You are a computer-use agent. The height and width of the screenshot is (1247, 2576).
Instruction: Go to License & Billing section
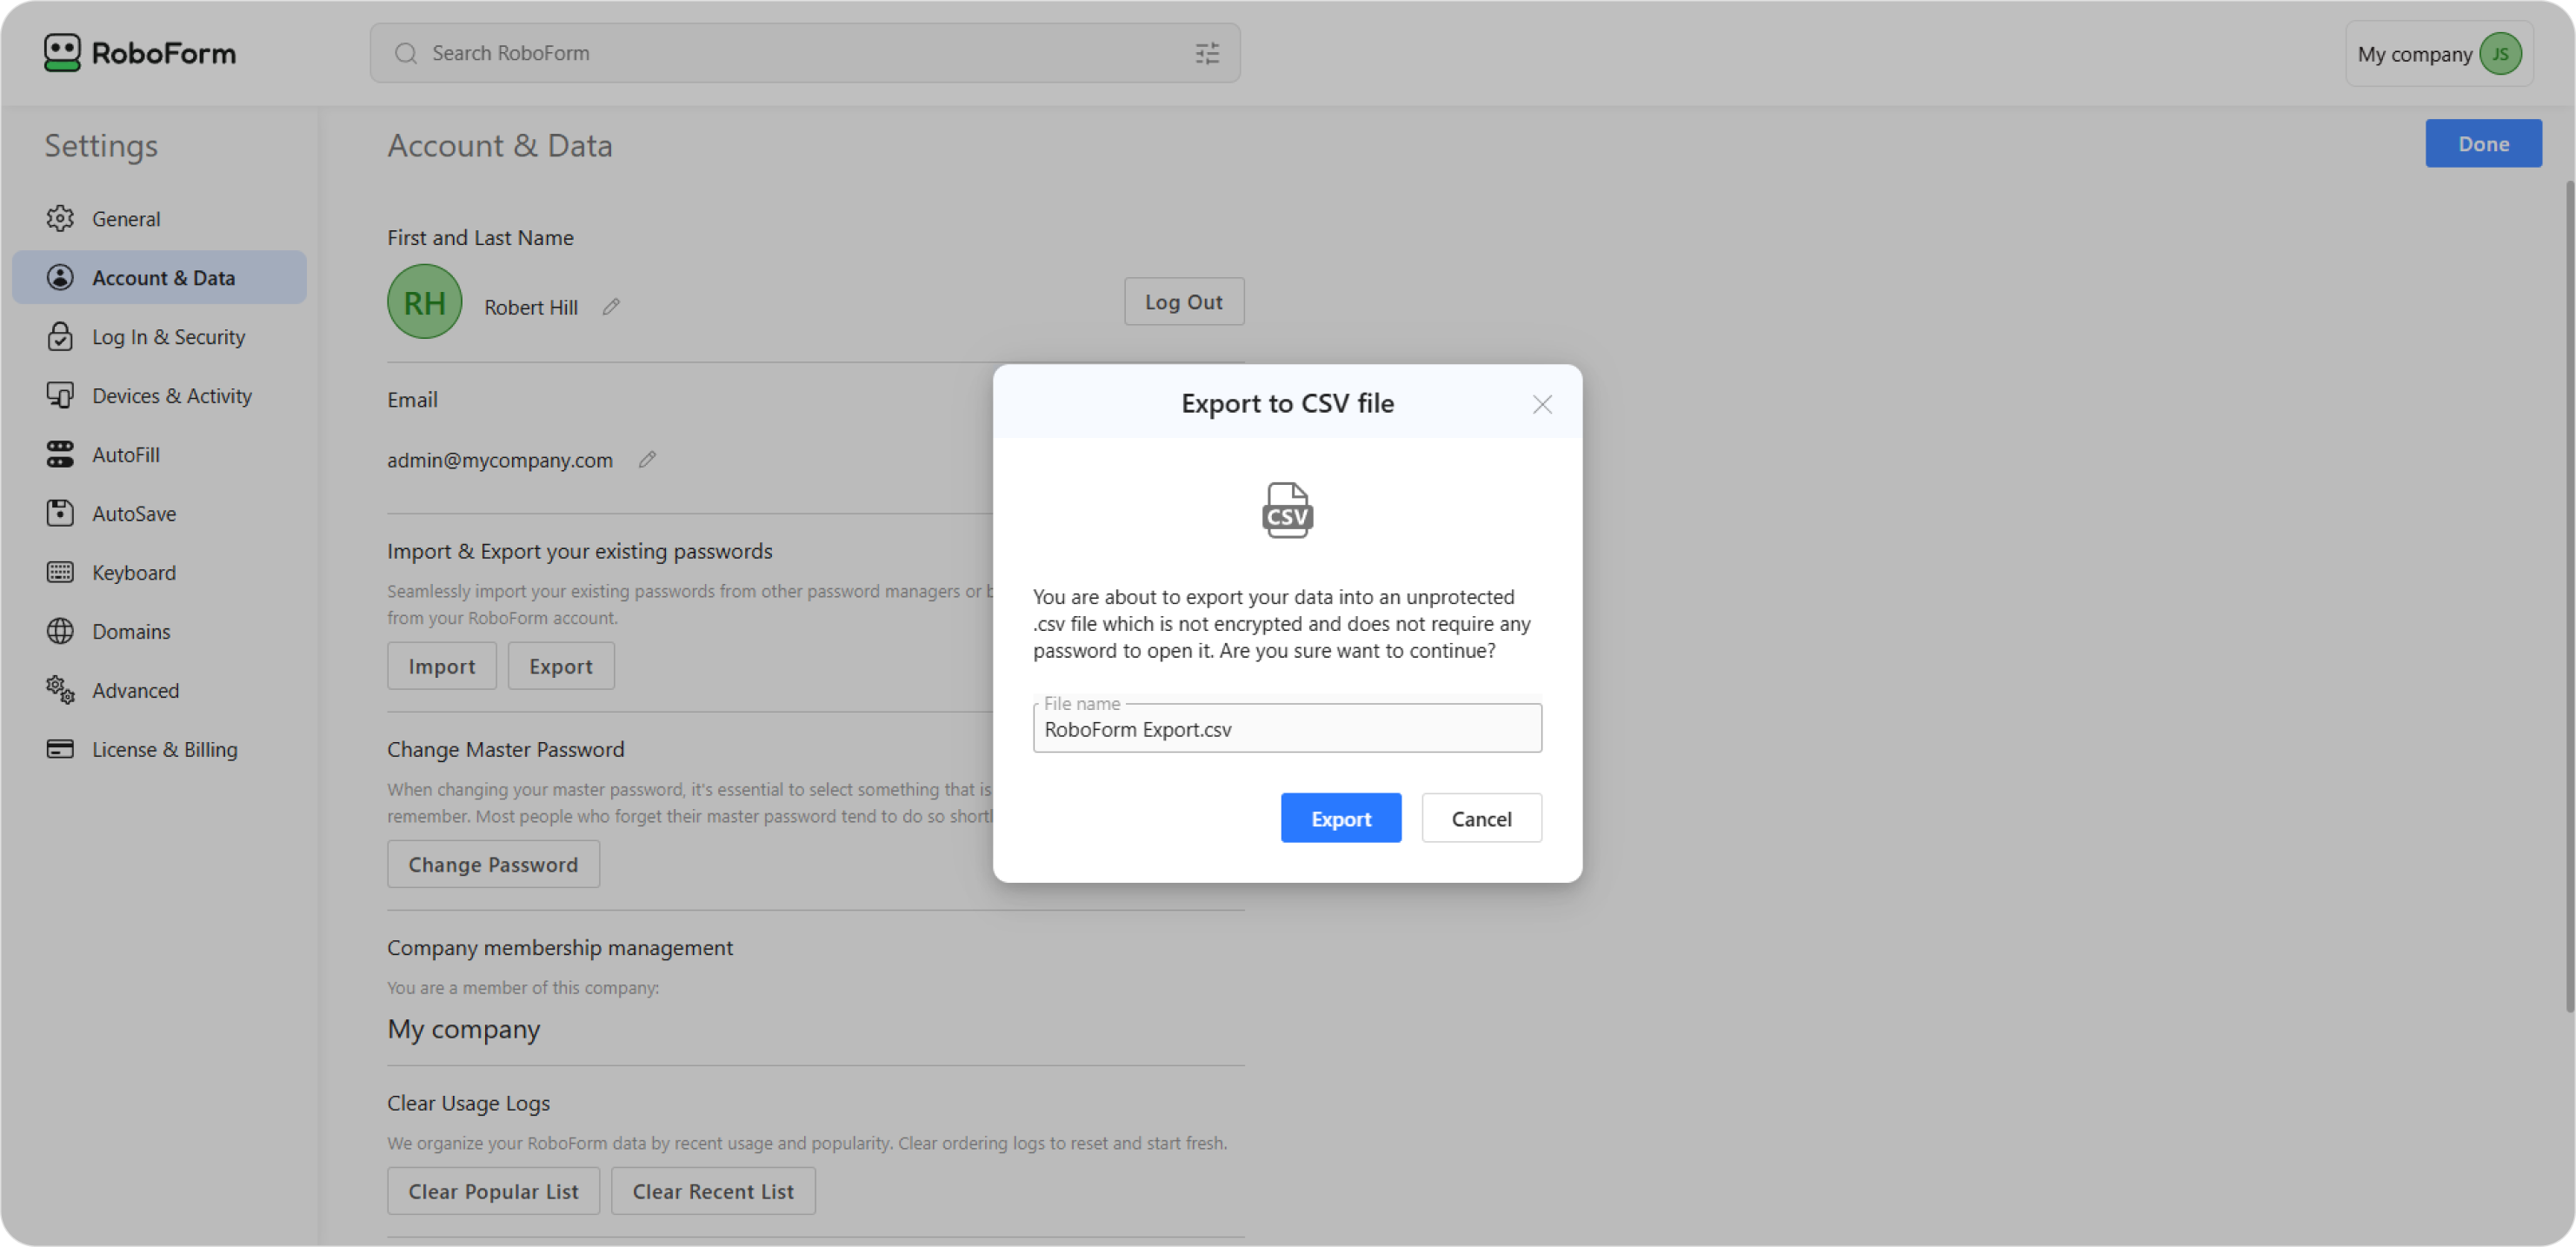point(160,748)
